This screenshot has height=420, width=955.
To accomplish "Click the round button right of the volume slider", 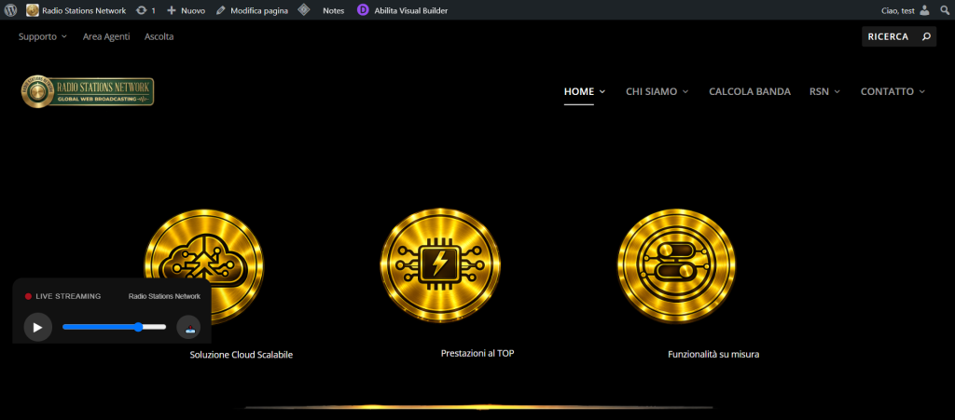I will coord(188,328).
